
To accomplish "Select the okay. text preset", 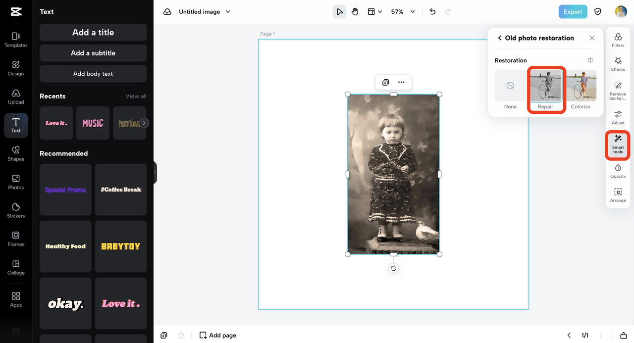I will coord(65,303).
